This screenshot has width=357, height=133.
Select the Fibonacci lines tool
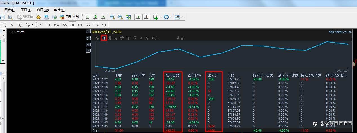pyautogui.click(x=4, y=25)
